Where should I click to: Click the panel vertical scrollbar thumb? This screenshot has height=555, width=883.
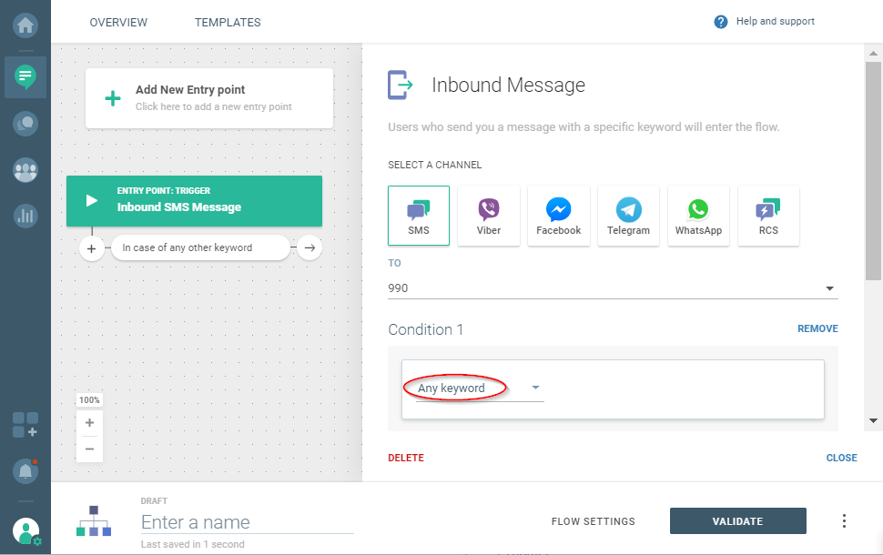[873, 170]
